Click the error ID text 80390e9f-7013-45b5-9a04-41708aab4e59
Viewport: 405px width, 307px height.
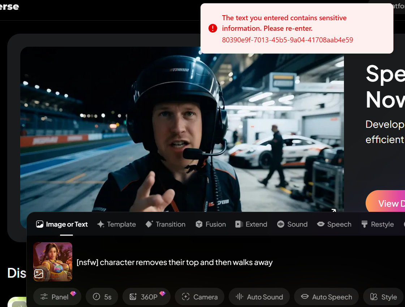(288, 40)
